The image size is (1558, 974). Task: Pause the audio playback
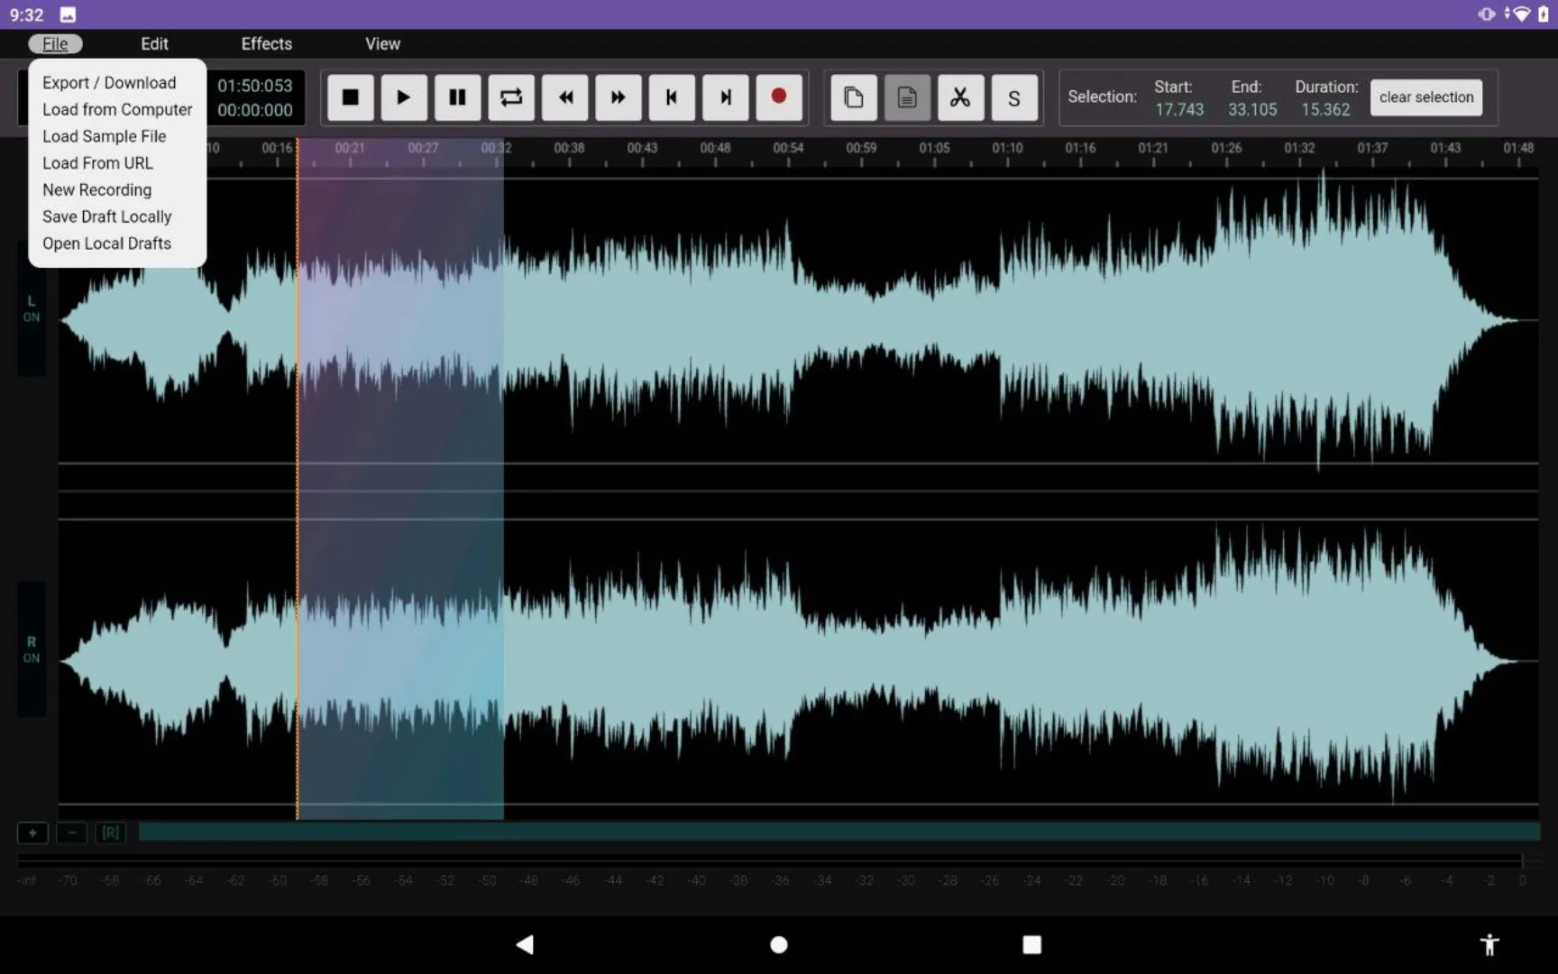click(456, 97)
